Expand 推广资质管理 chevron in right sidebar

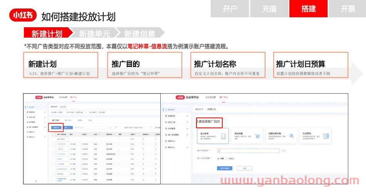(x=187, y=135)
